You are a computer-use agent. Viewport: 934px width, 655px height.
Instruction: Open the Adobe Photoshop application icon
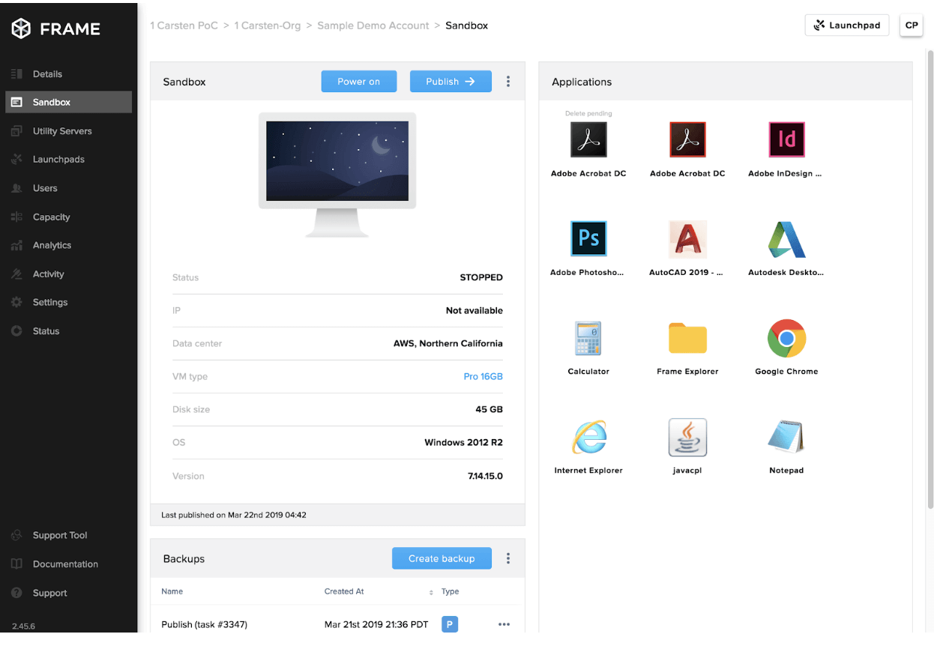pos(588,239)
